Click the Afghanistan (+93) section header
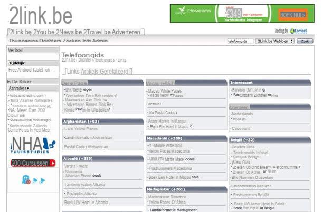The height and width of the screenshot is (212, 322). tap(103, 122)
